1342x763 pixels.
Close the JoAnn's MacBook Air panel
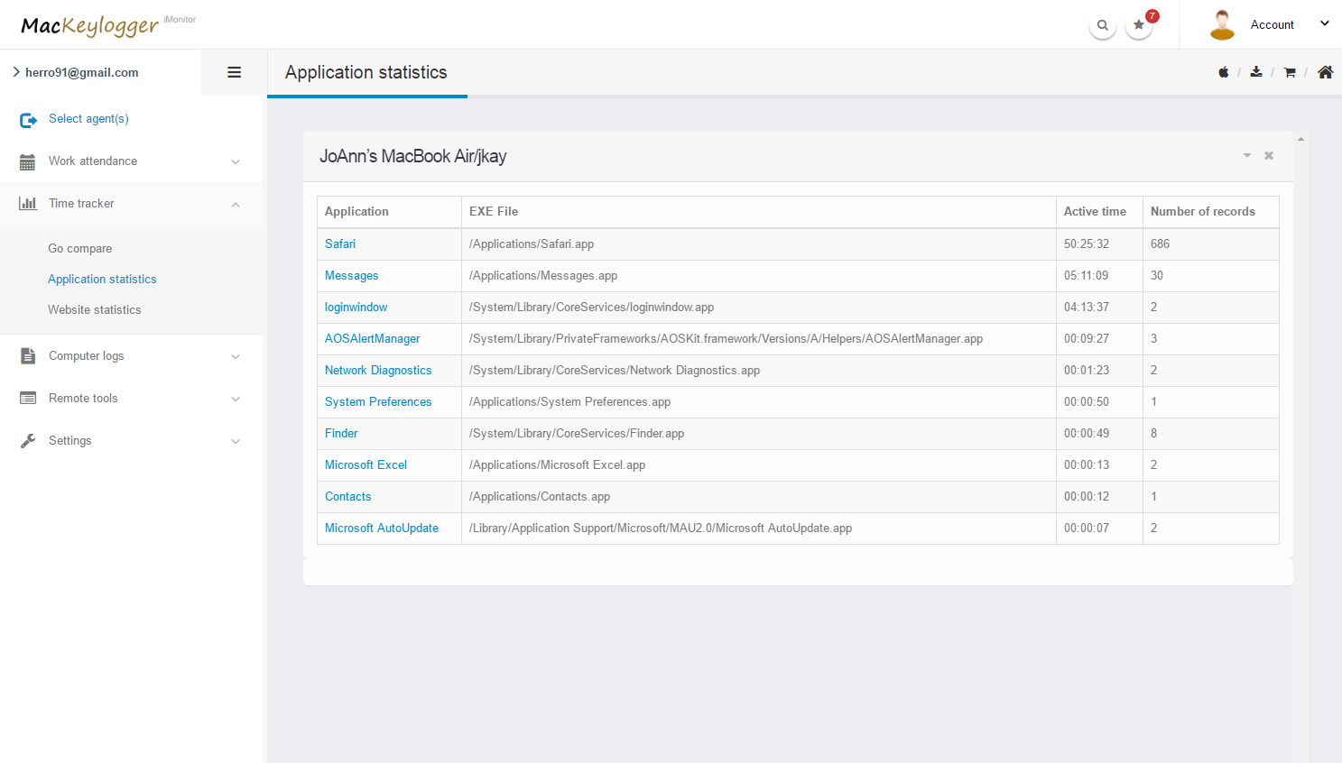tap(1269, 156)
